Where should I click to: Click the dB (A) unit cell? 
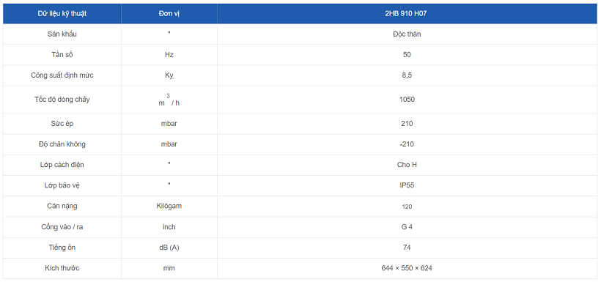click(169, 248)
